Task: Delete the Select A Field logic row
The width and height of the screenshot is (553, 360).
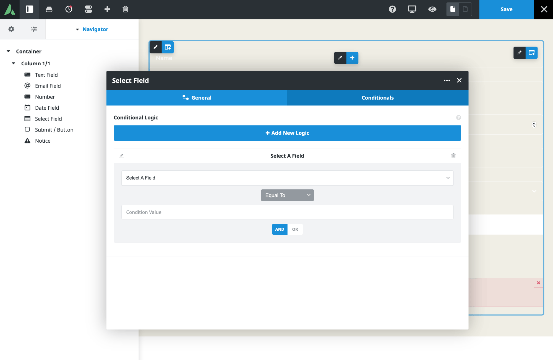Action: click(x=453, y=156)
